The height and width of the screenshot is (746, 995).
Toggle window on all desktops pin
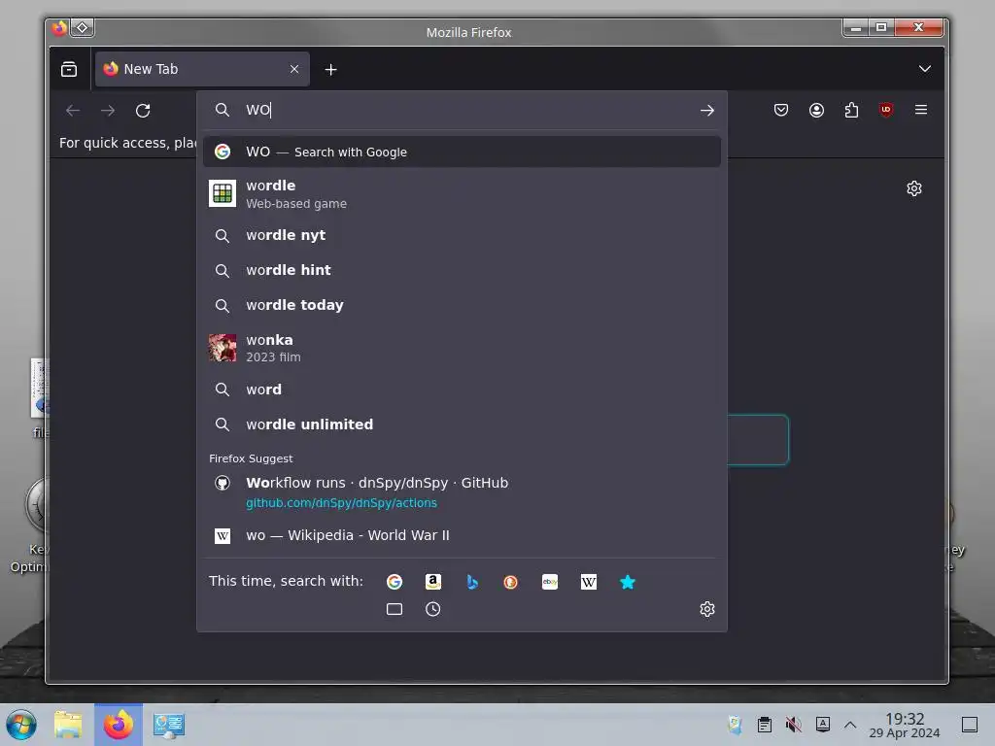pos(83,28)
